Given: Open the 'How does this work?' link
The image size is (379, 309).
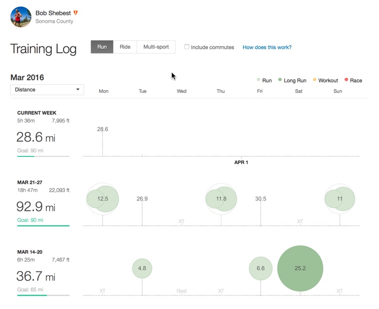Looking at the screenshot, I should [x=267, y=47].
